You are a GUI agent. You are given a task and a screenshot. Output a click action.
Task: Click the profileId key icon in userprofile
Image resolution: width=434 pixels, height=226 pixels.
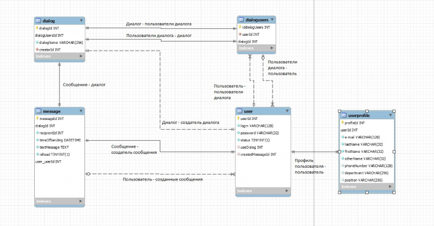(343, 123)
